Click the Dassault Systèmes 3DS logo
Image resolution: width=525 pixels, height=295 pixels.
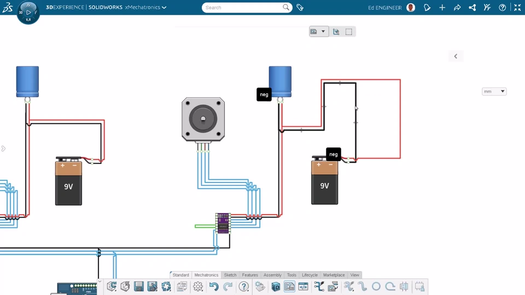(x=7, y=7)
